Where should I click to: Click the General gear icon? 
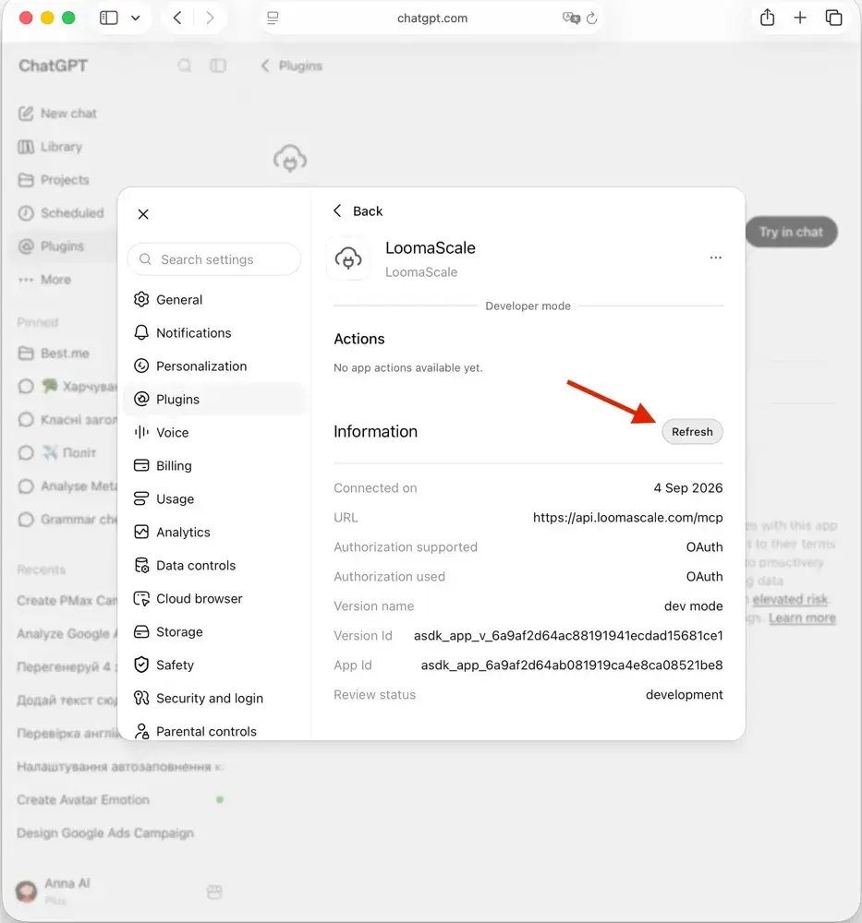(141, 300)
